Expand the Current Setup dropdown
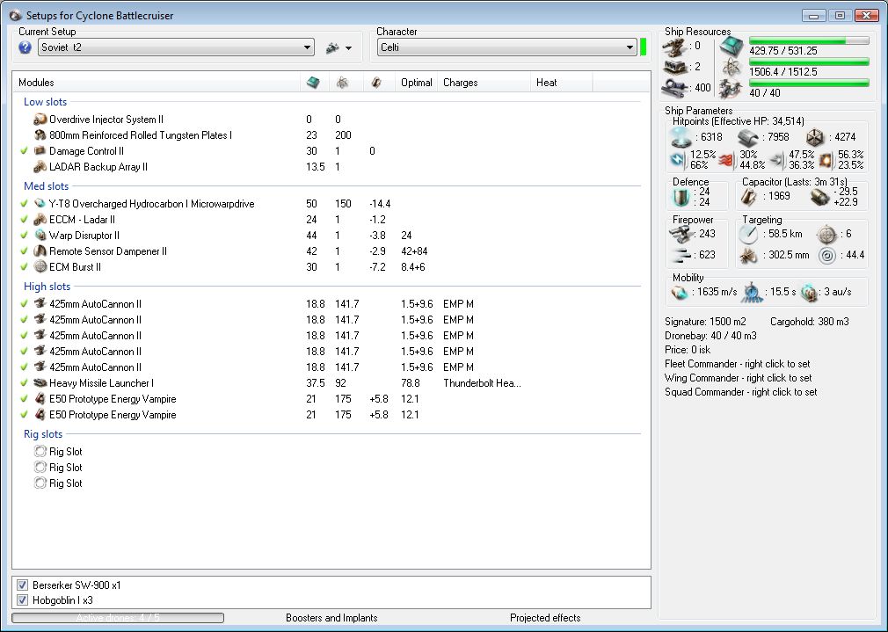Screen dimensions: 888x632 click(x=307, y=47)
